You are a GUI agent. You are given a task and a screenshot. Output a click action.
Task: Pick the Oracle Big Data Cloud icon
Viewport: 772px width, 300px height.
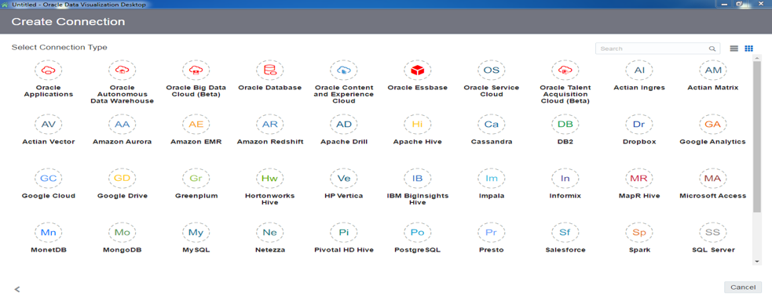coord(196,70)
